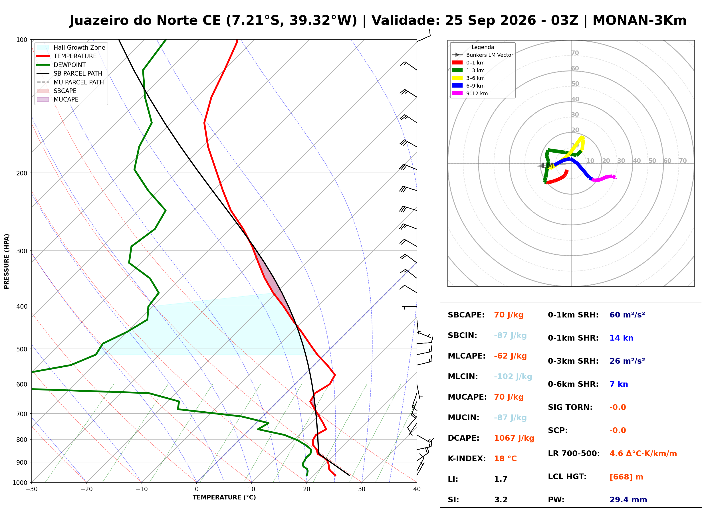The width and height of the screenshot is (706, 522).
Task: Click the yellow 3–6 km legend swatch
Action: pyautogui.click(x=457, y=78)
